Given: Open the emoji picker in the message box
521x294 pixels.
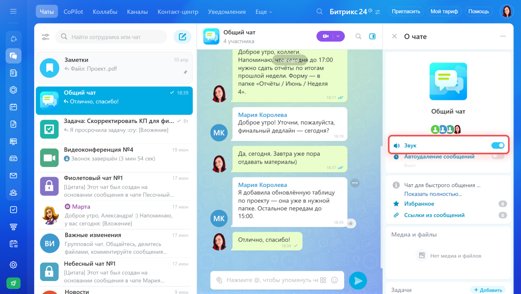Looking at the screenshot, I should (334, 280).
